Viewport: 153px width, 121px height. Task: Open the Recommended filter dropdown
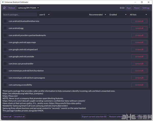pyautogui.click(x=98, y=15)
